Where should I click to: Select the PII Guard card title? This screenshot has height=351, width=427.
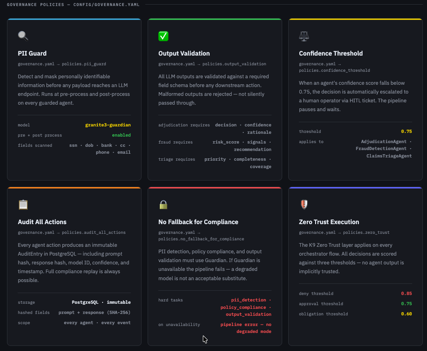32,54
